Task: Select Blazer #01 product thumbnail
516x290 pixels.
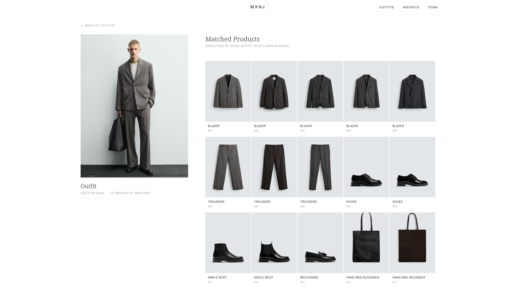Action: [x=228, y=91]
